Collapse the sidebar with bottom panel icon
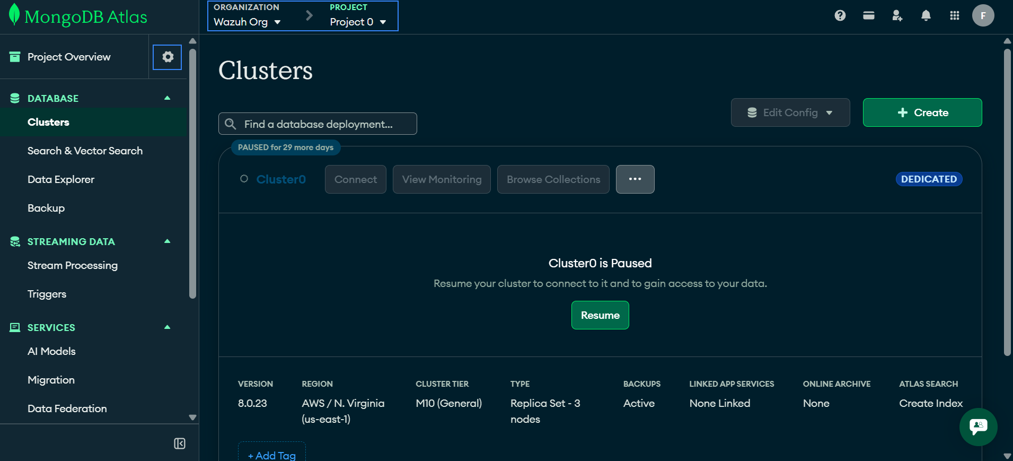 pyautogui.click(x=180, y=443)
